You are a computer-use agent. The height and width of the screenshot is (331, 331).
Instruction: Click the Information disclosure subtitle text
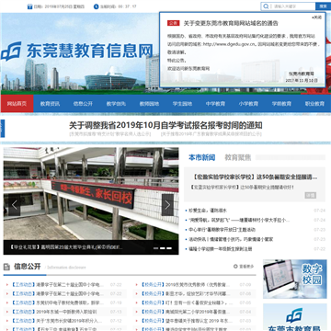coord(66,268)
